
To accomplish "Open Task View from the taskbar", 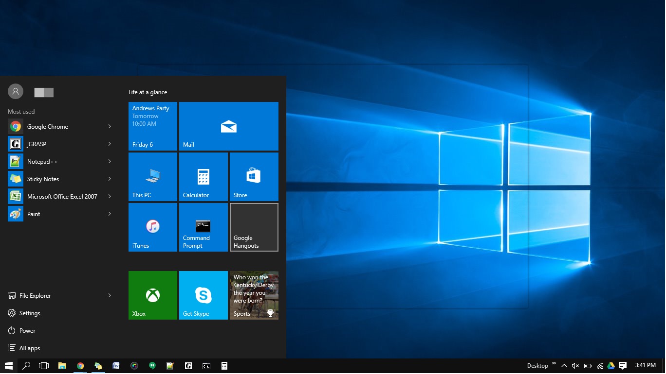I will 44,366.
